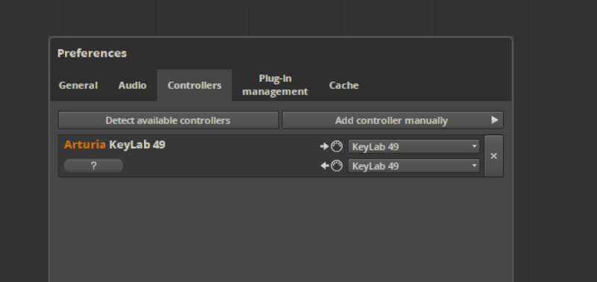Open the MIDI output KeyLab 49 dropdown

[413, 166]
